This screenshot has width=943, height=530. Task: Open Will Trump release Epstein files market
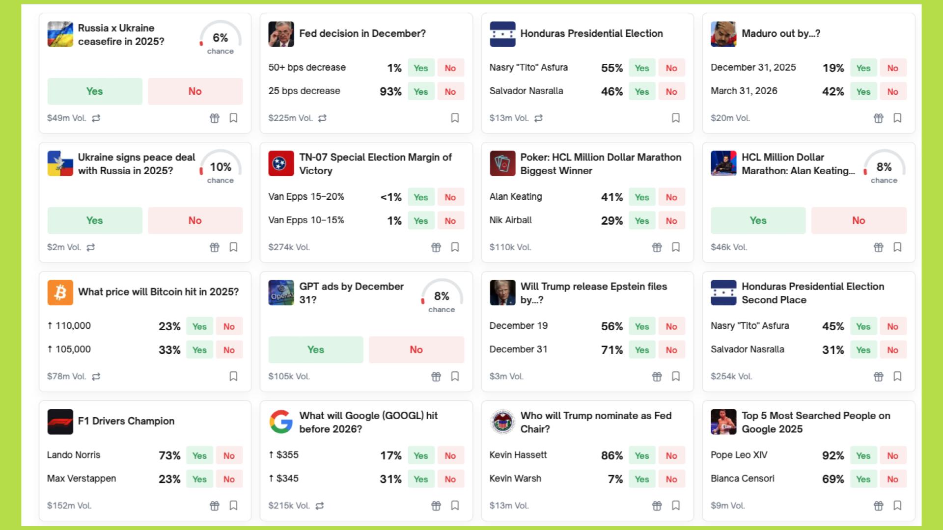click(593, 292)
